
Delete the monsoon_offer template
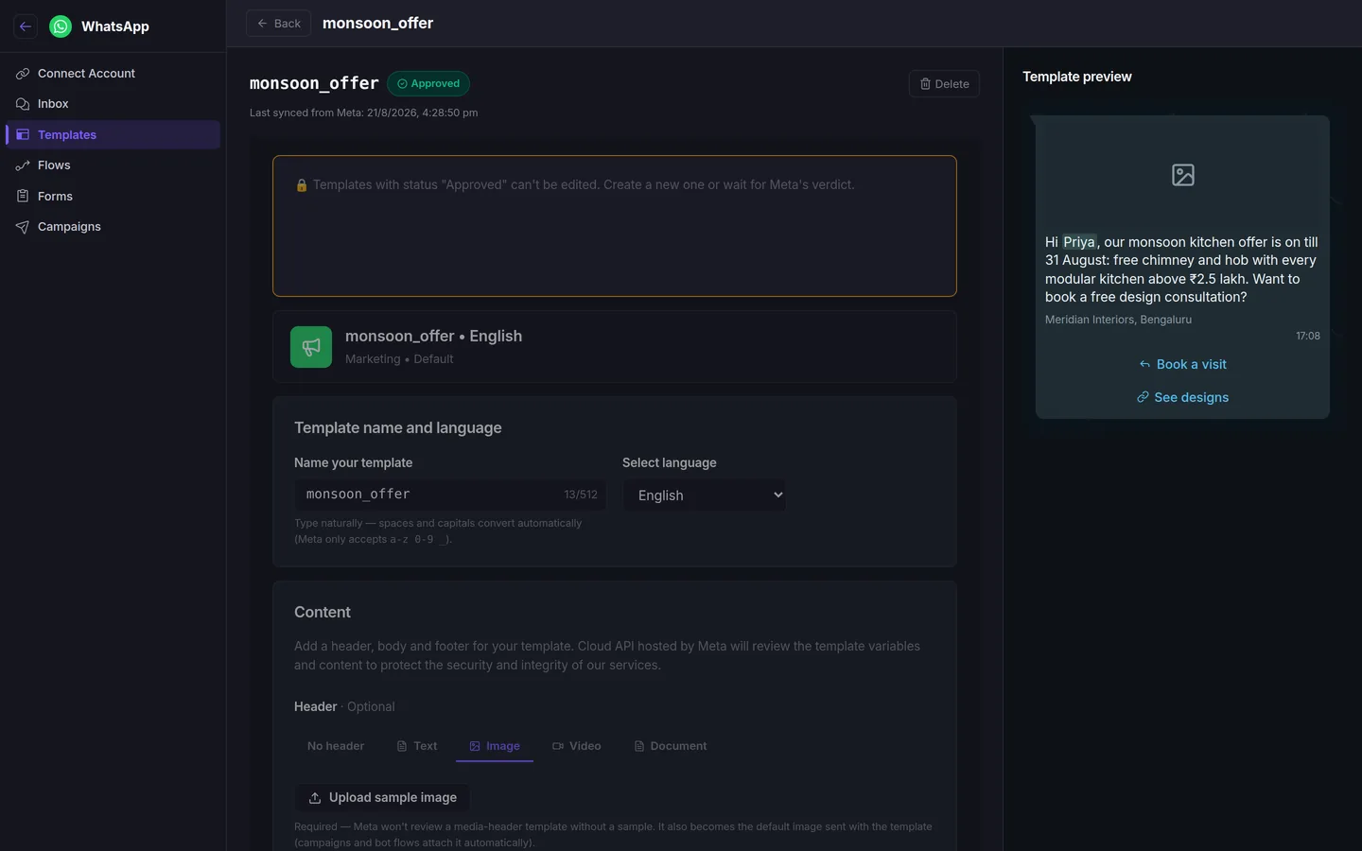tap(944, 84)
